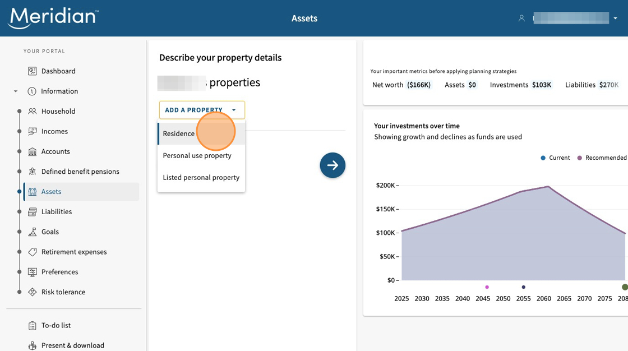This screenshot has height=351, width=628.
Task: Click the pink marker near 2045
Action: coord(487,287)
